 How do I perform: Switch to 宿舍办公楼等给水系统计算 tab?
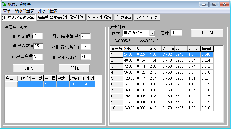pos(61,17)
